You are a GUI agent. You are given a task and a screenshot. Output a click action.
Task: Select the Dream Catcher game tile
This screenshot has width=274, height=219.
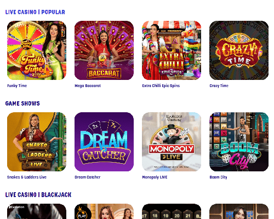point(104,142)
